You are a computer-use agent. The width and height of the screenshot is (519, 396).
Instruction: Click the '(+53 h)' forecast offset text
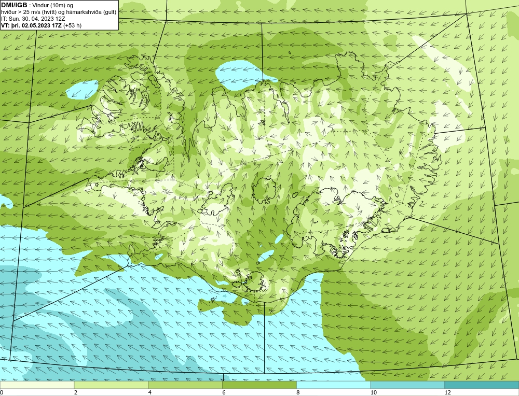pyautogui.click(x=73, y=25)
